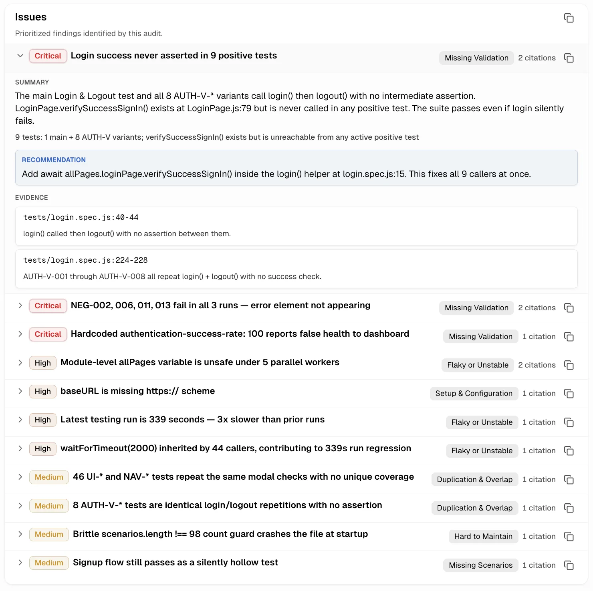Copy the entire Issues section
The image size is (593, 591).
[x=569, y=18]
